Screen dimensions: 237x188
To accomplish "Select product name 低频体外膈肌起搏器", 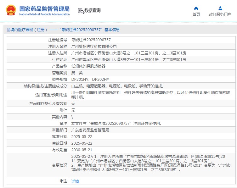I will pyautogui.click(x=88, y=66).
